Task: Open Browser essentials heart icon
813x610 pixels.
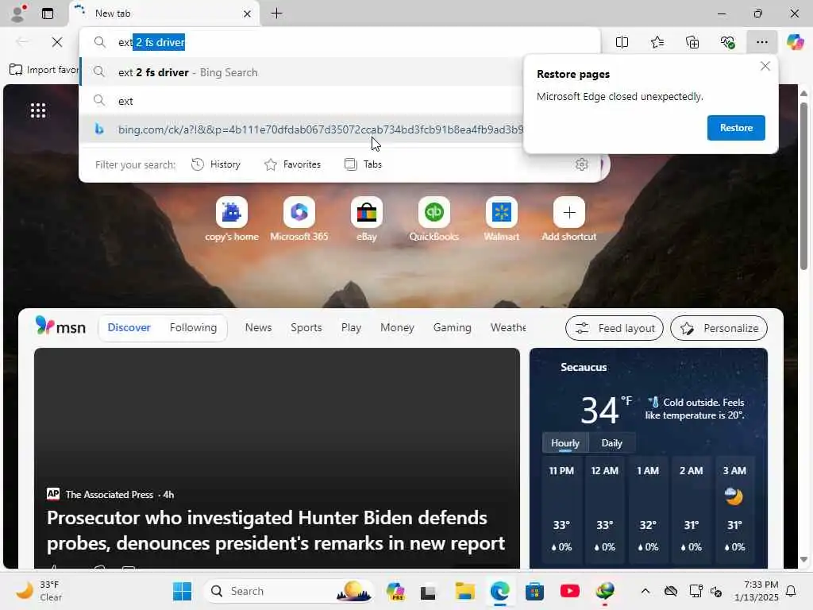Action: 727,42
